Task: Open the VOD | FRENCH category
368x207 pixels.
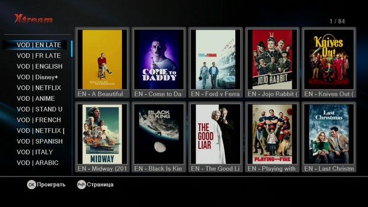Action: [39, 120]
